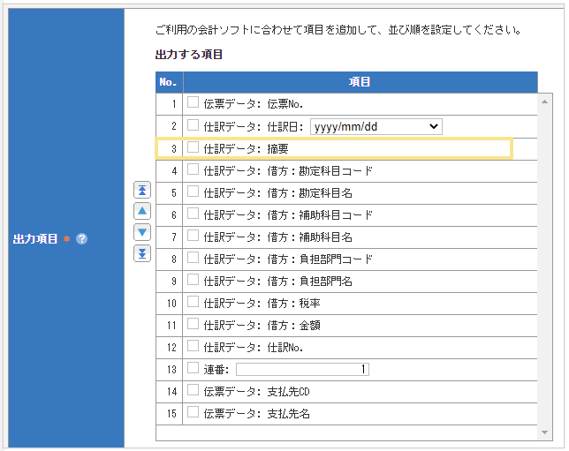The image size is (569, 451).
Task: Open the 仕訳日 yyyy/mm/dd format dropdown
Action: [376, 126]
